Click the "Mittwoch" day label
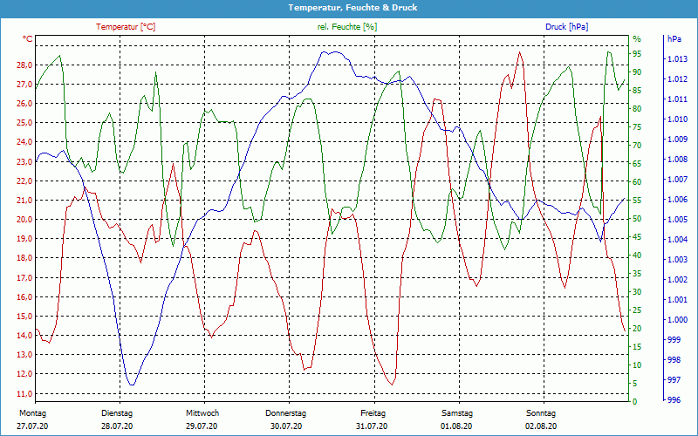Screen dimensions: 698x436 (x=202, y=413)
